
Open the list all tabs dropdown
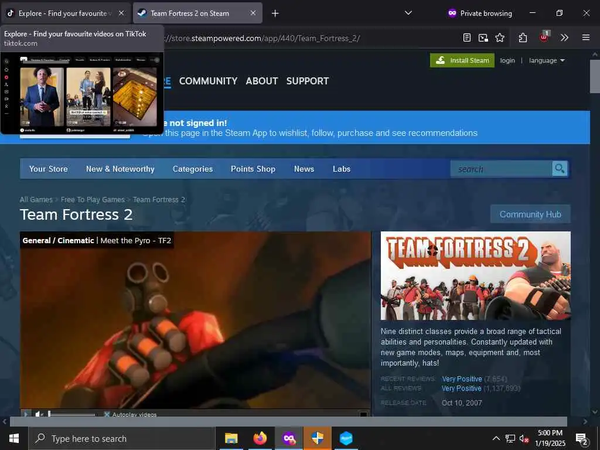[x=408, y=13]
